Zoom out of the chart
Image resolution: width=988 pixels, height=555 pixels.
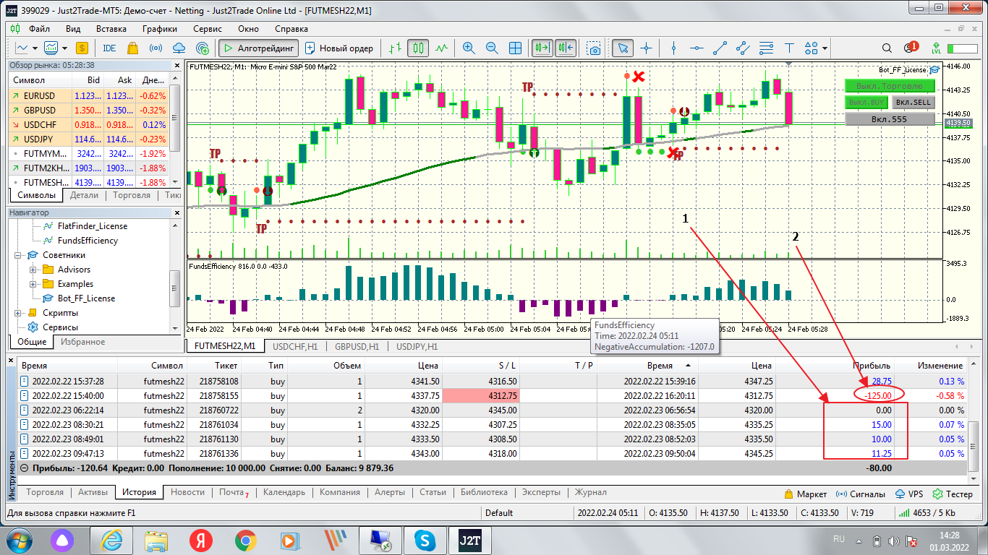tap(492, 48)
